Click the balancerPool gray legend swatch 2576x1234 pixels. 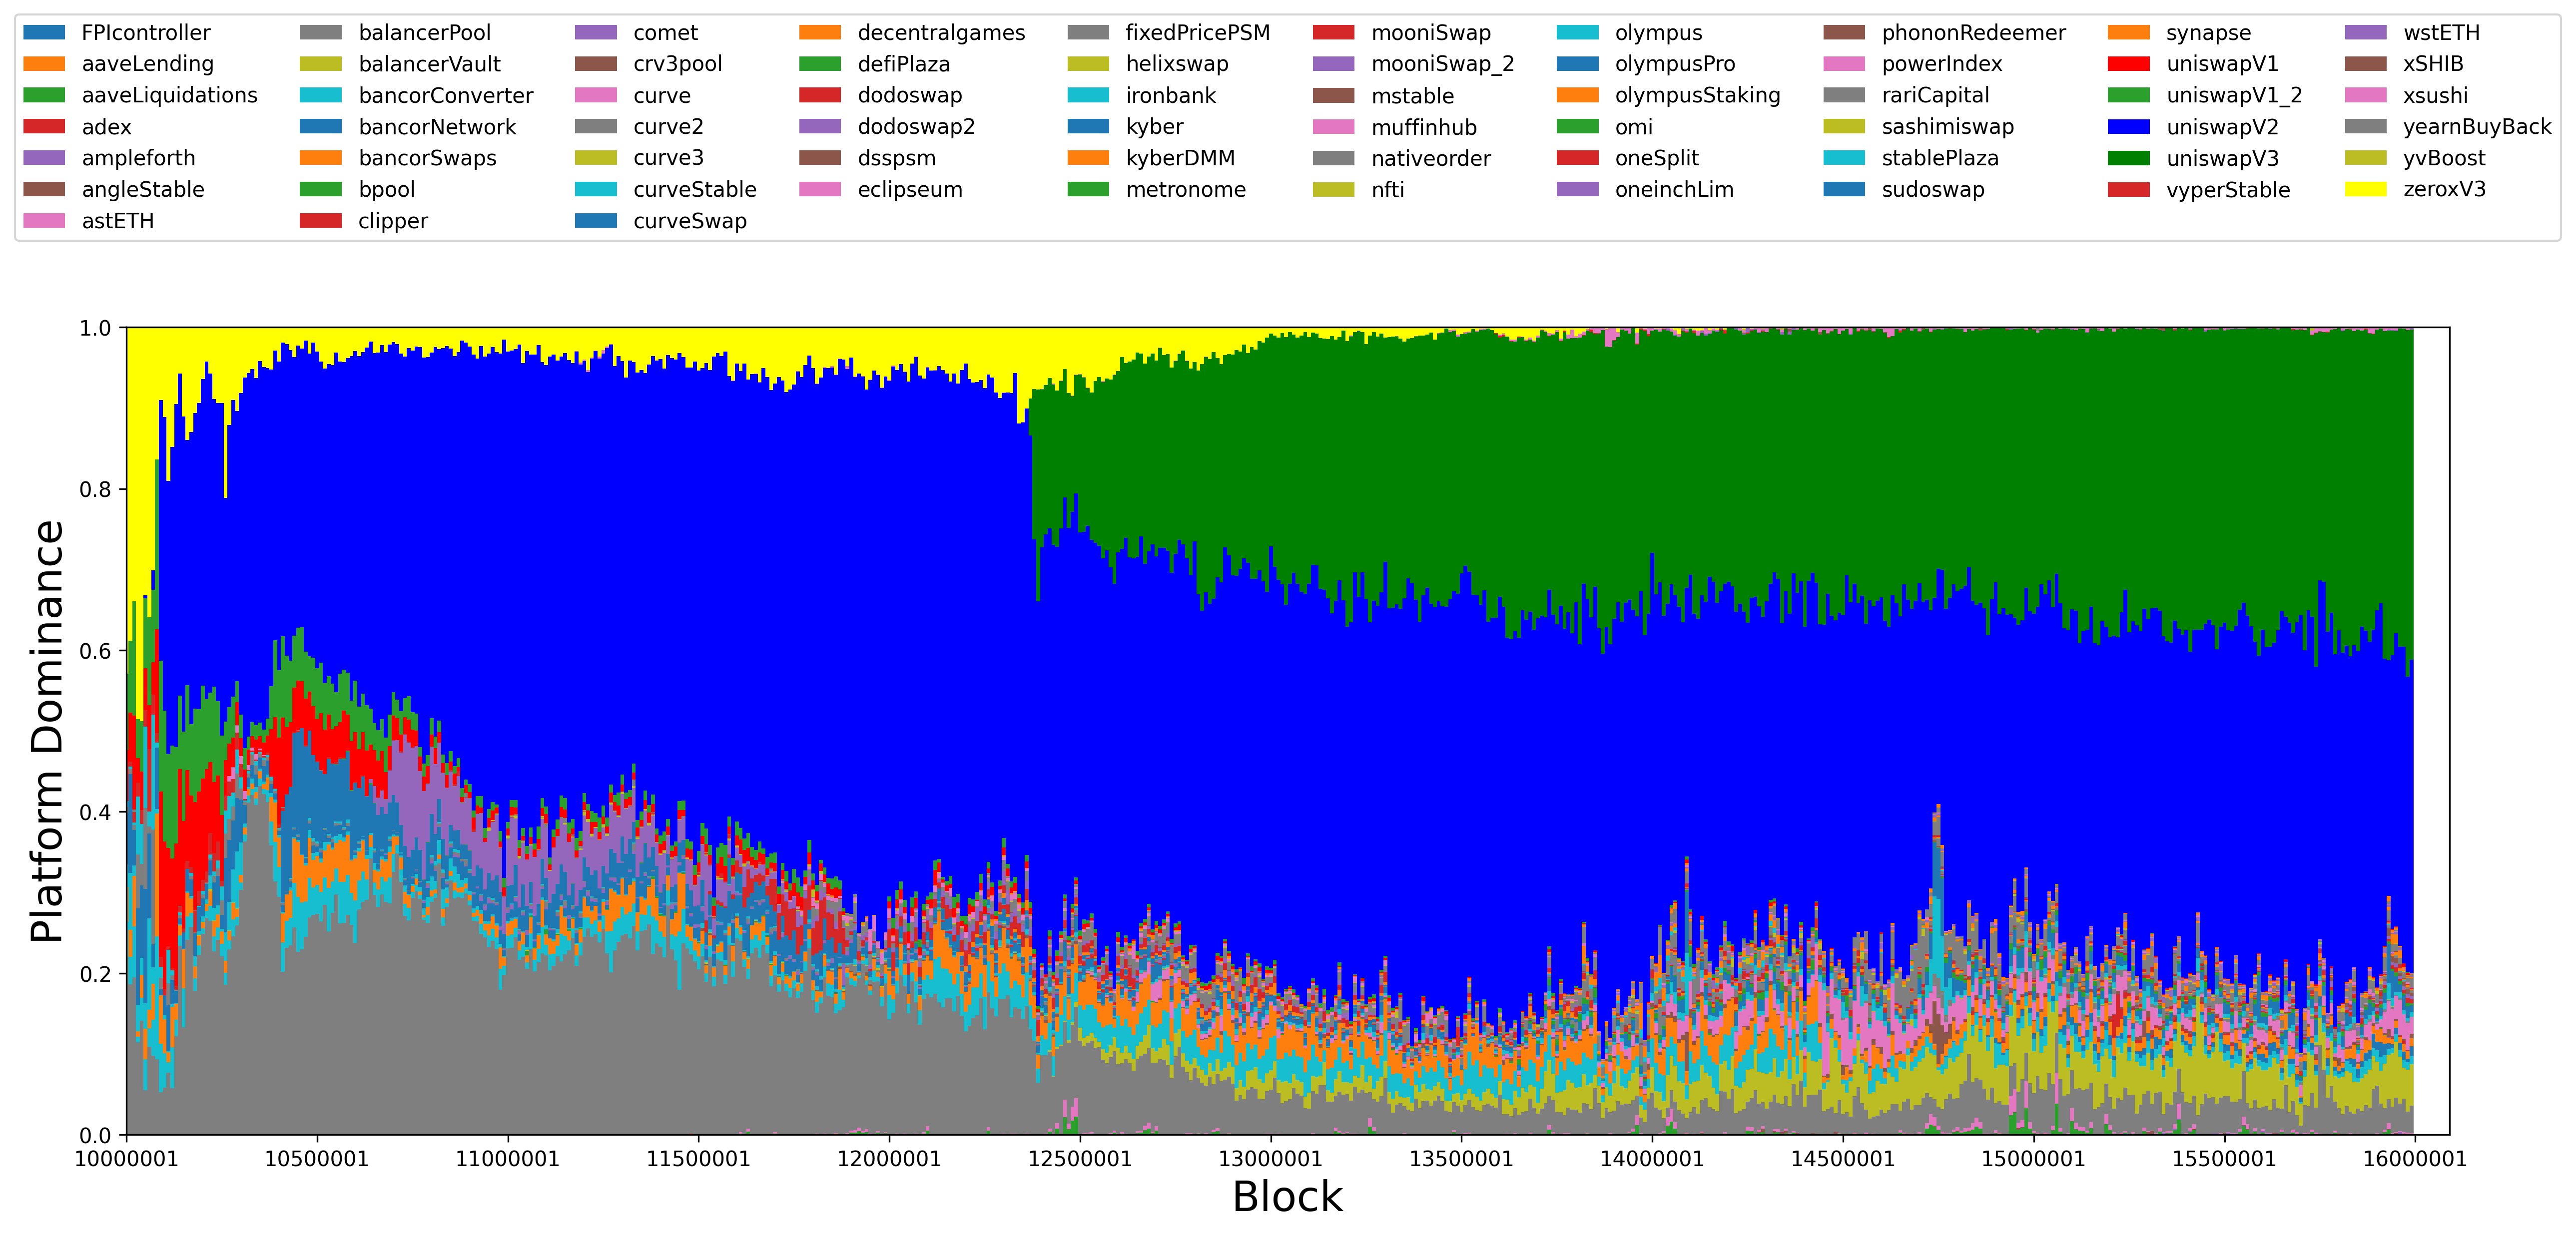320,33
